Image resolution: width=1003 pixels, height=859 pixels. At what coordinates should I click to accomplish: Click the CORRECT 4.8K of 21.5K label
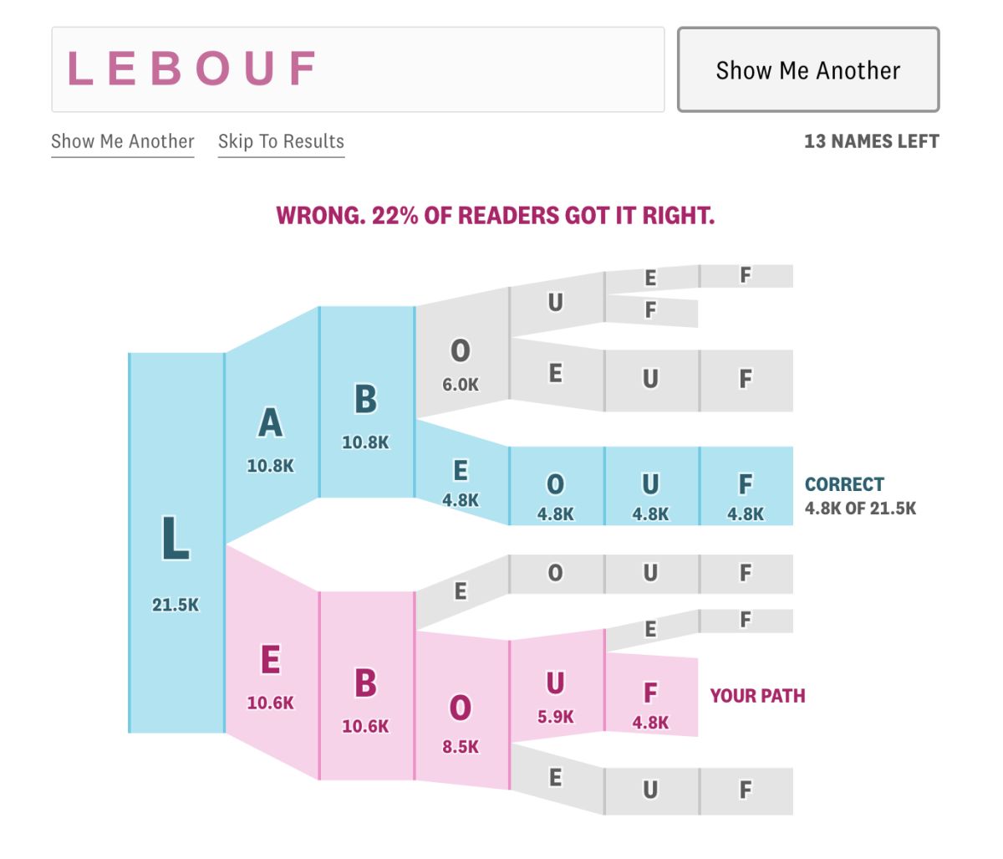pyautogui.click(x=860, y=496)
